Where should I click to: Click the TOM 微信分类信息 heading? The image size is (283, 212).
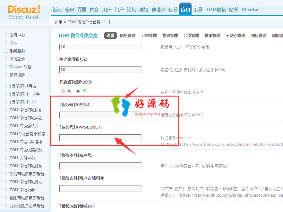[78, 35]
